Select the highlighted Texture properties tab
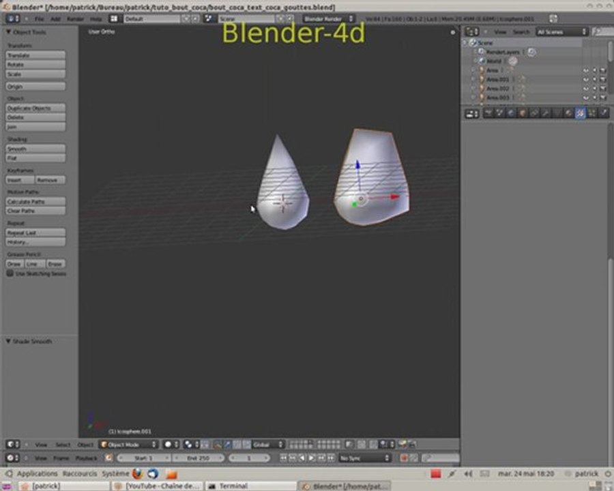 click(581, 113)
